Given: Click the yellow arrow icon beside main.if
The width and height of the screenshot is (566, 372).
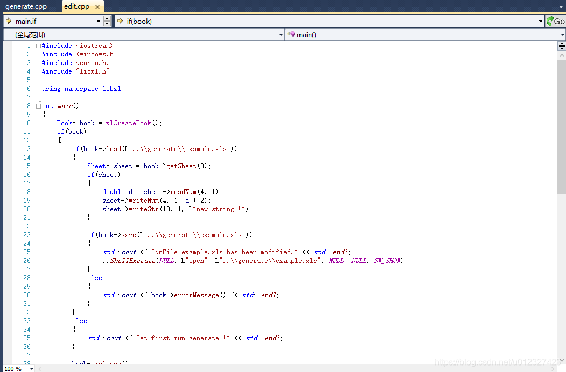Looking at the screenshot, I should 10,22.
